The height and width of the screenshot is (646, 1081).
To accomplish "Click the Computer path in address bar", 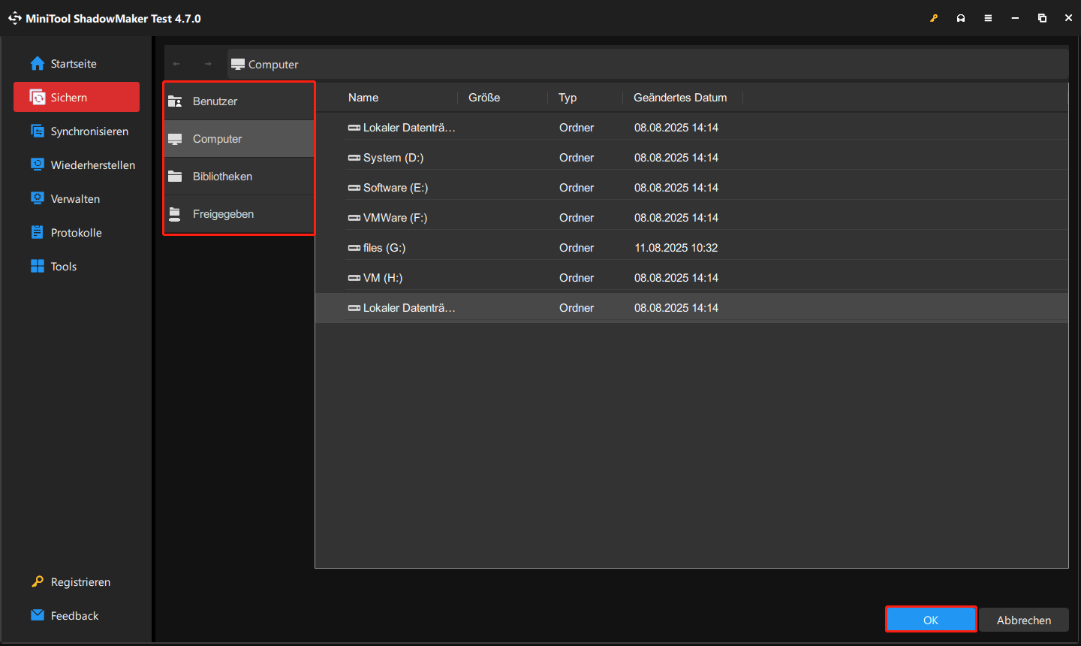I will (x=273, y=65).
